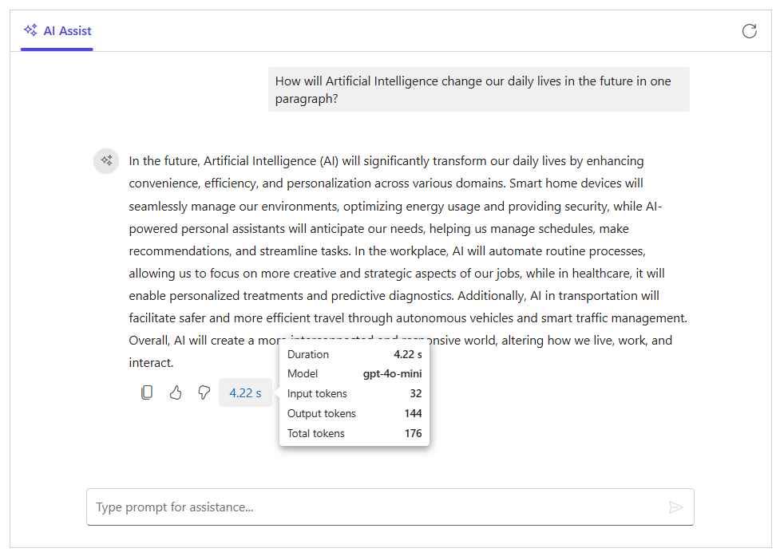Click the AI response paragraph text
The image size is (776, 552).
[408, 262]
